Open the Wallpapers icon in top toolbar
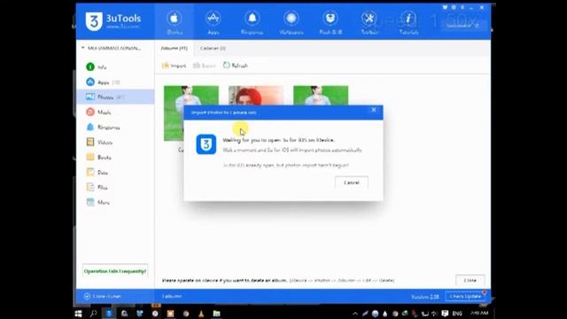 point(291,22)
